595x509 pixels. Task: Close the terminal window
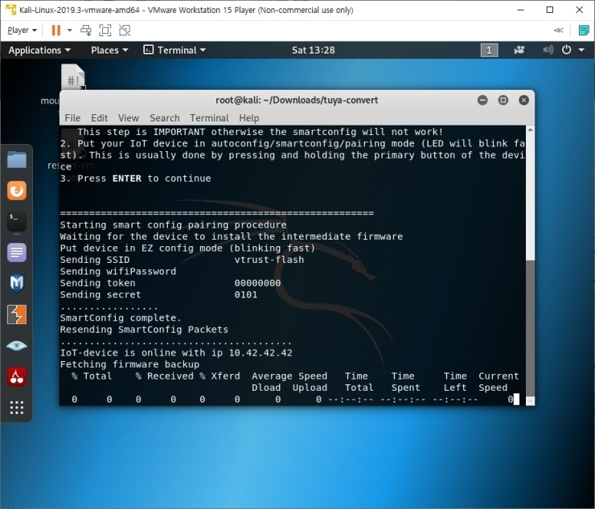523,101
